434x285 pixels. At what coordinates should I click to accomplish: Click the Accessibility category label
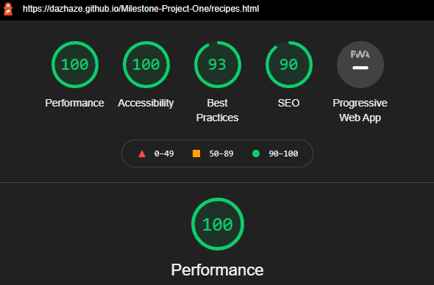coord(146,103)
